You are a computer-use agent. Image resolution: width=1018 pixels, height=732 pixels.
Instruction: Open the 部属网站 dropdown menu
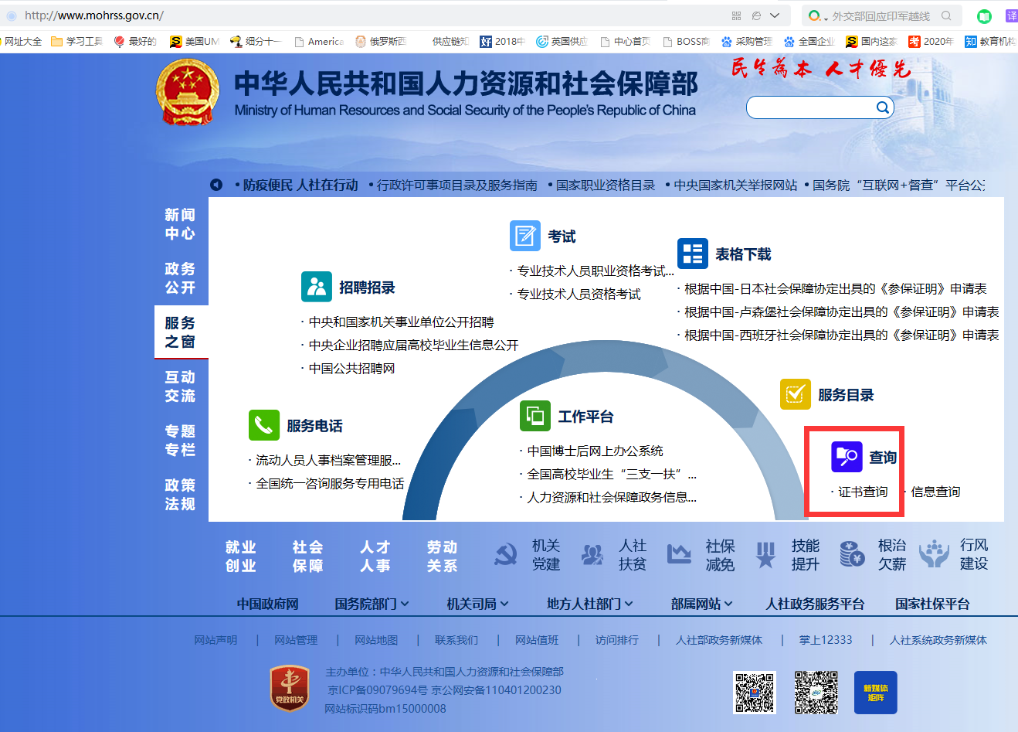(x=700, y=604)
